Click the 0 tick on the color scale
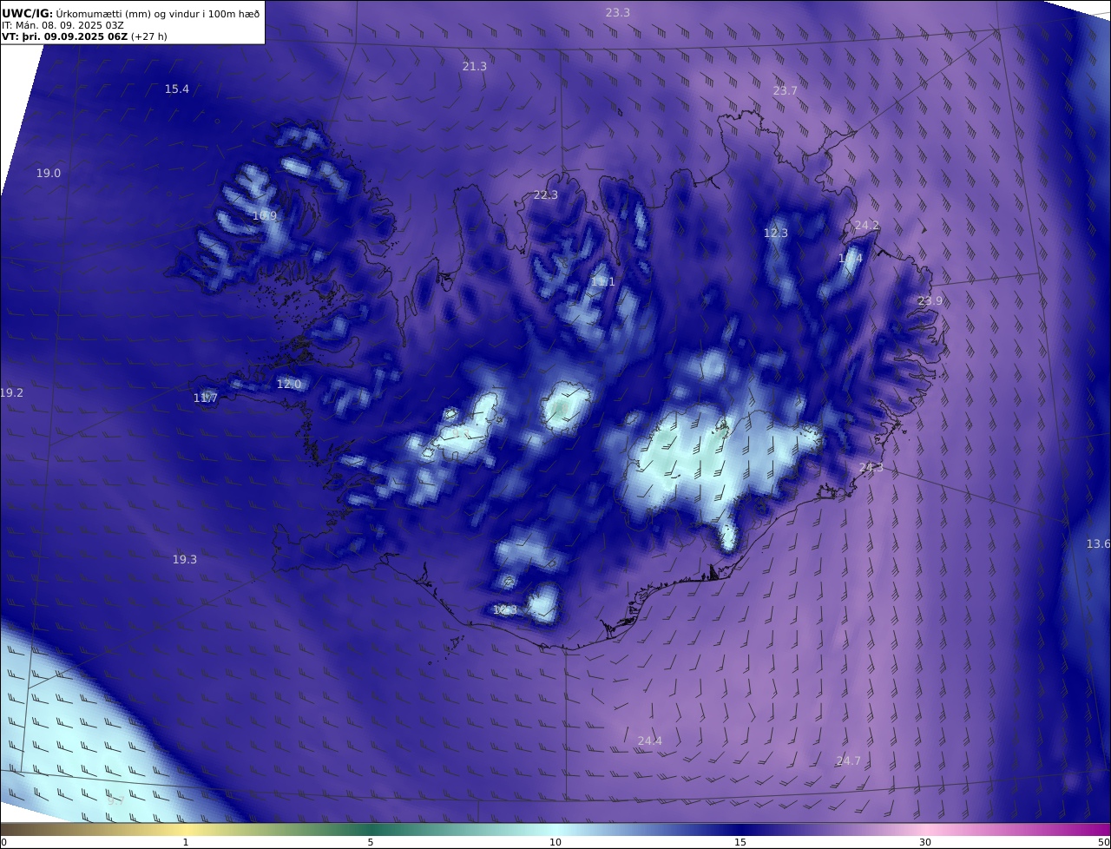This screenshot has width=1111, height=849. (x=3, y=842)
